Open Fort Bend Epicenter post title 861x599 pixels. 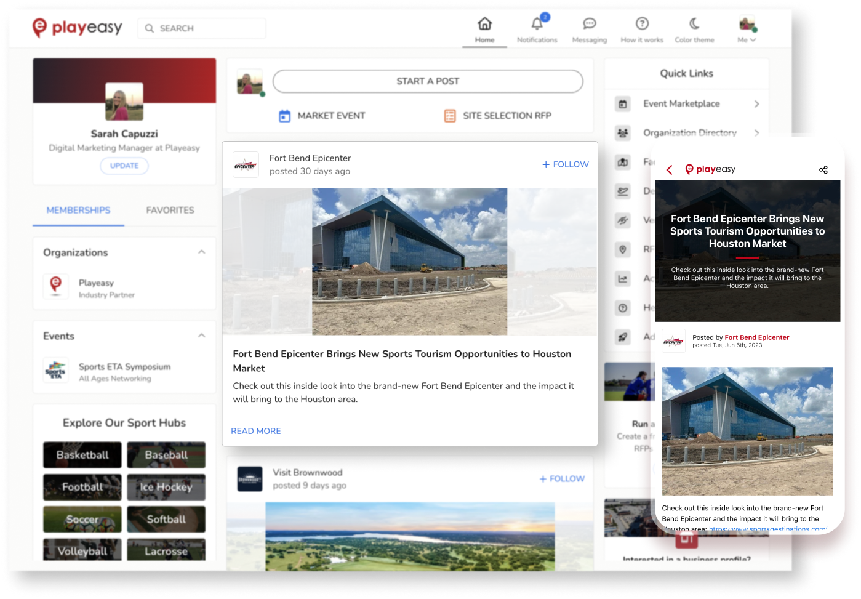[402, 361]
